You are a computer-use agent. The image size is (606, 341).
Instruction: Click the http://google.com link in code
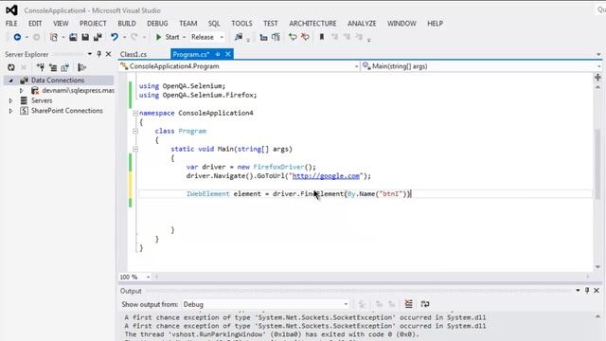[326, 176]
